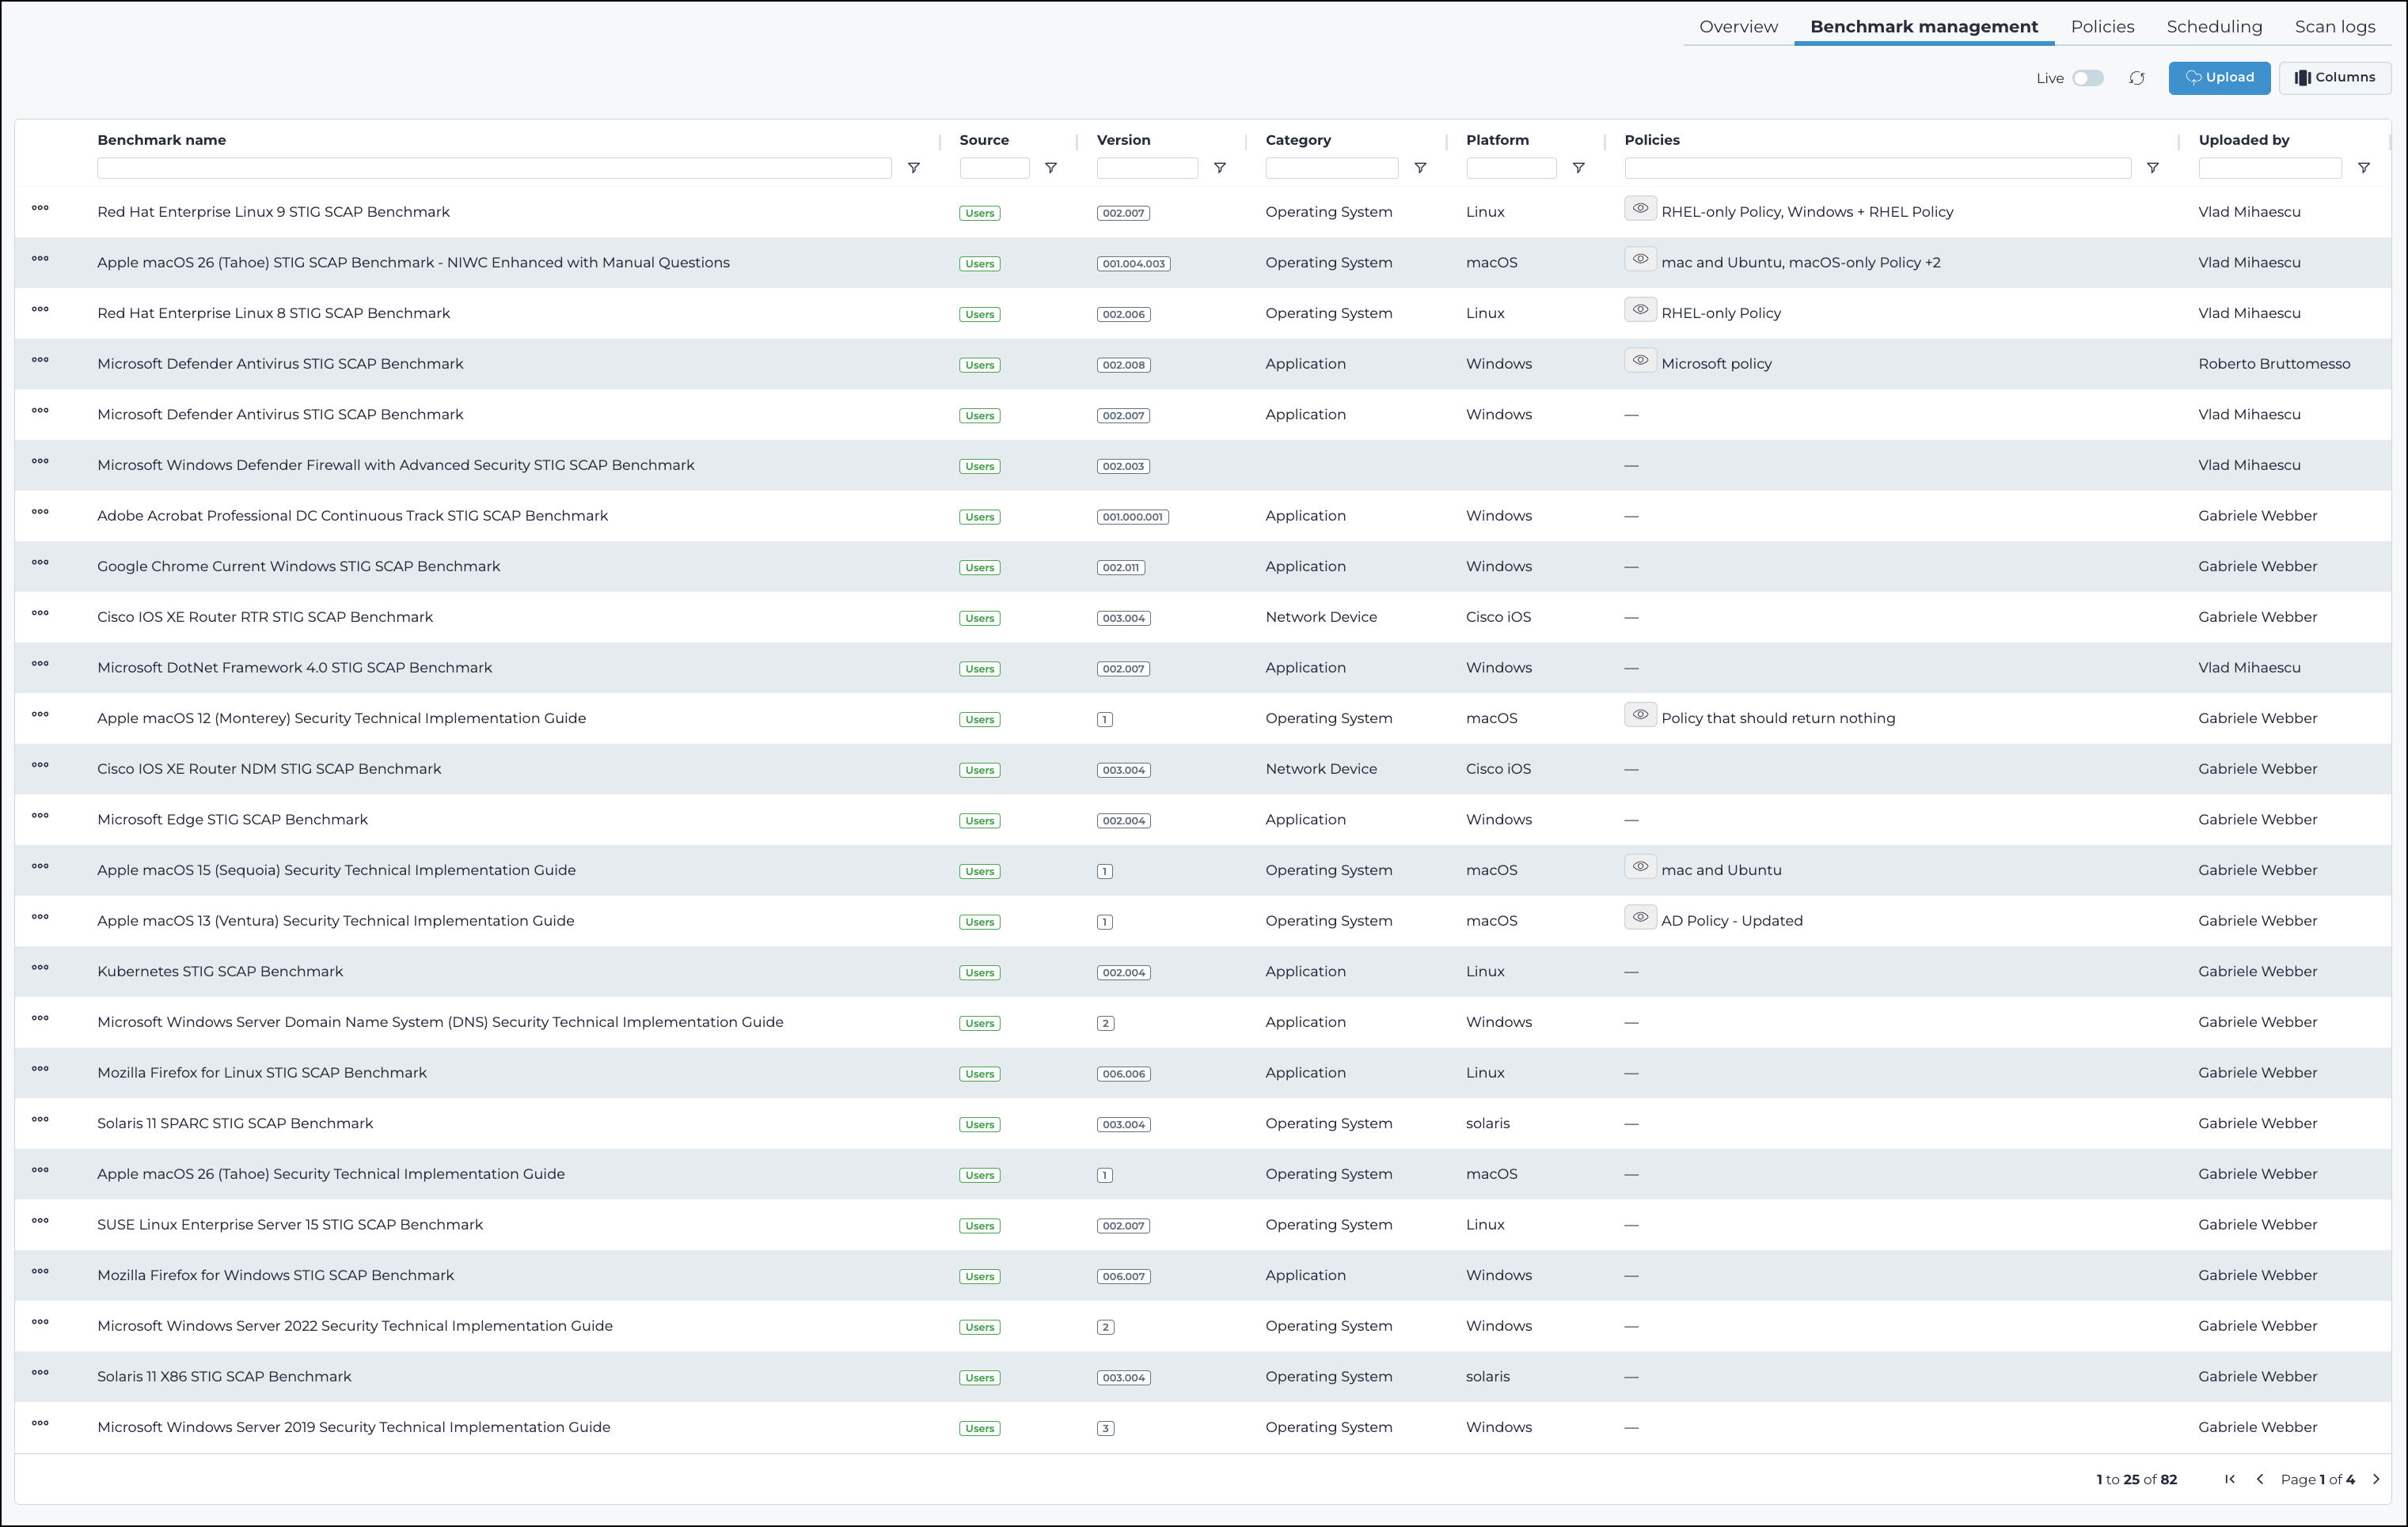
Task: Open filter icon for Source column
Action: (1050, 168)
